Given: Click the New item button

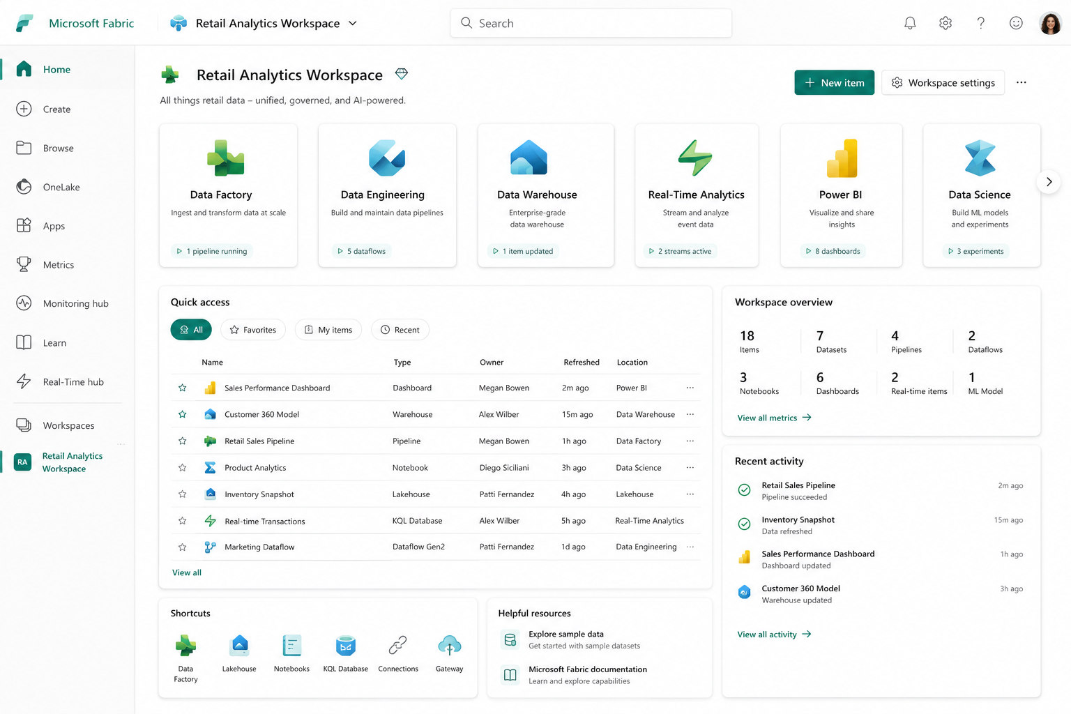Looking at the screenshot, I should pos(835,82).
